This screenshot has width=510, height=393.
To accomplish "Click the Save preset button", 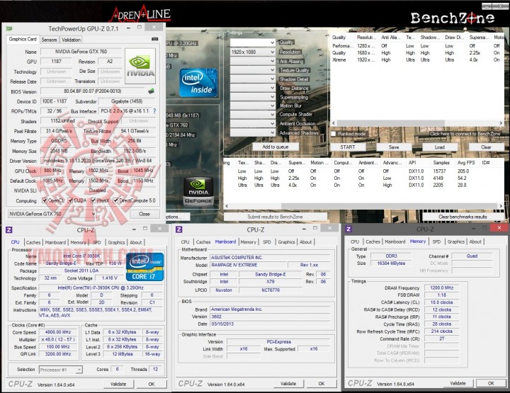I will [x=394, y=147].
